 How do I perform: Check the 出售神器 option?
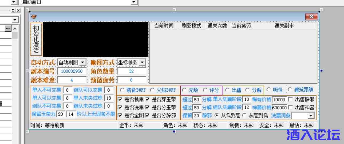tap(291, 107)
